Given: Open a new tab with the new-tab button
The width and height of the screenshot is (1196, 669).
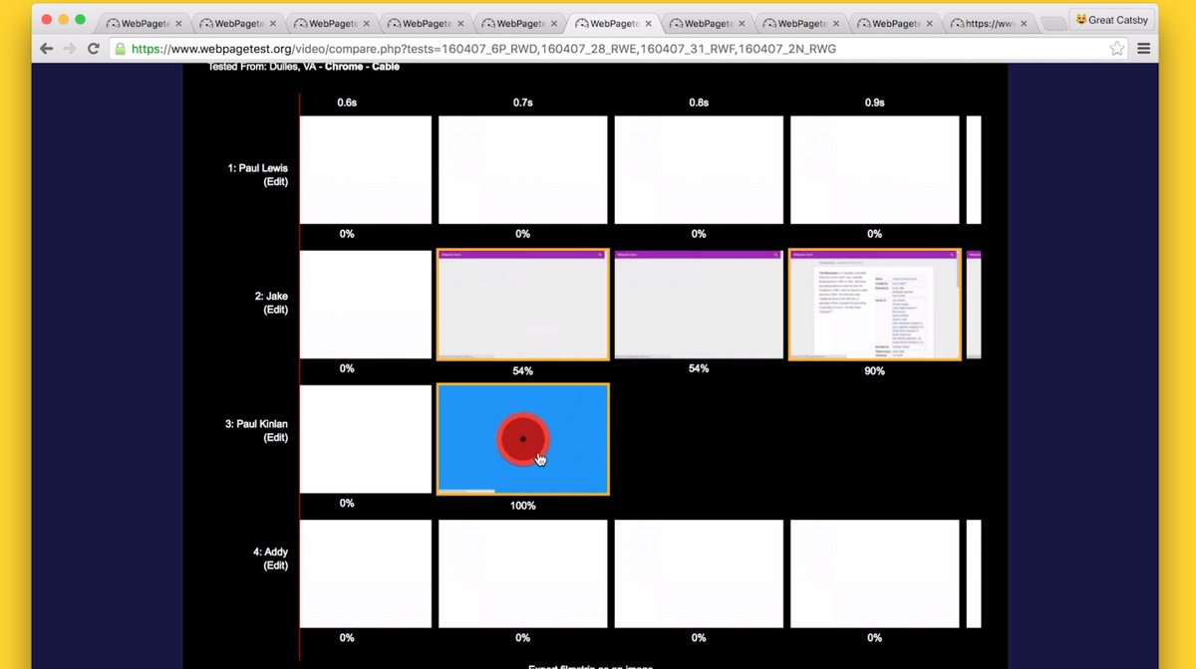Looking at the screenshot, I should [1052, 24].
